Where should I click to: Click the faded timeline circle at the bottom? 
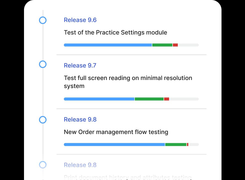pyautogui.click(x=43, y=165)
